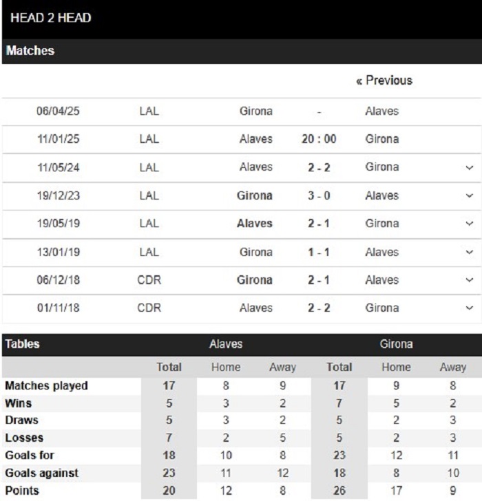This screenshot has height=501, width=482.
Task: Click the HEAD 2 HEAD title bar
Action: pyautogui.click(x=242, y=19)
